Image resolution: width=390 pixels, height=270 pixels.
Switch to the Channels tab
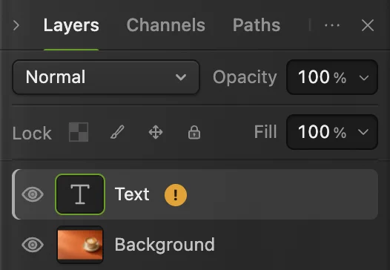point(166,25)
